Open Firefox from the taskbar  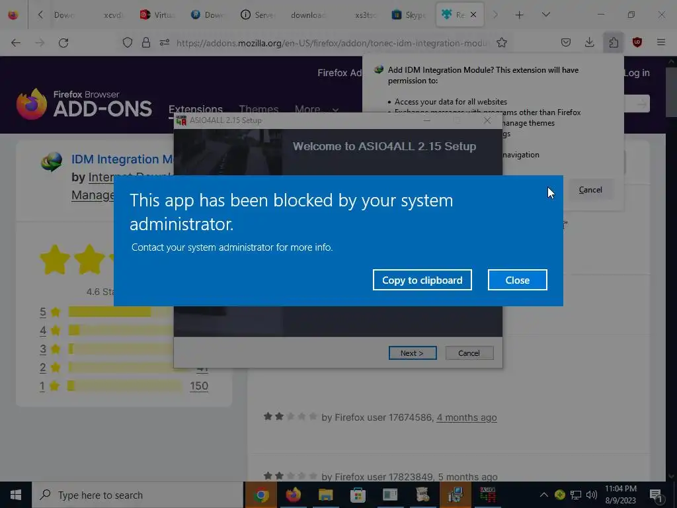pyautogui.click(x=293, y=495)
